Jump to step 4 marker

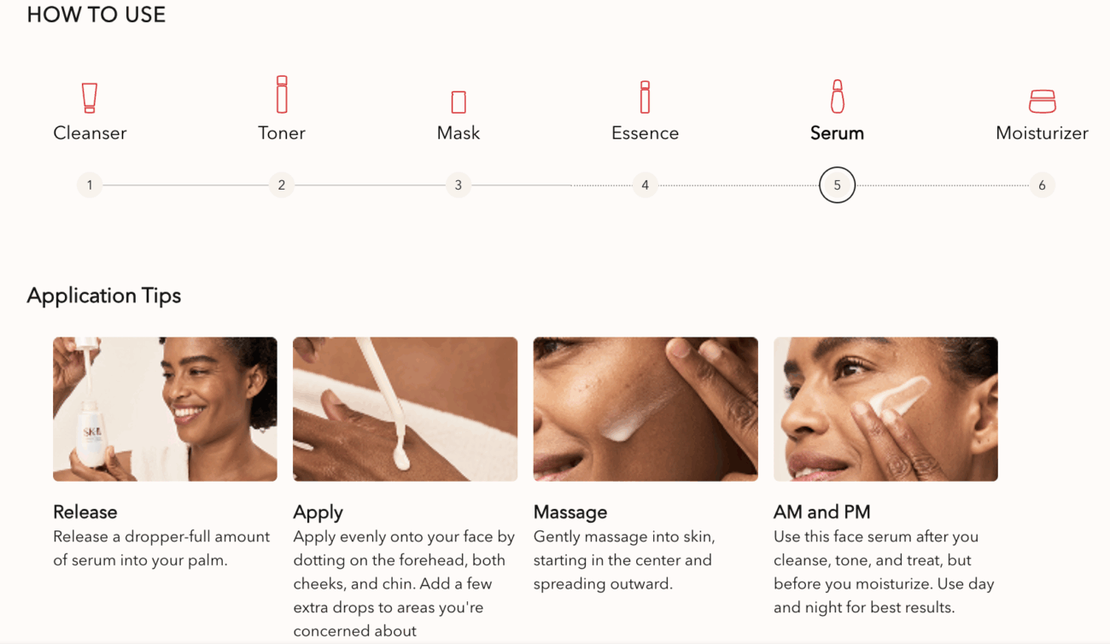[x=645, y=185]
